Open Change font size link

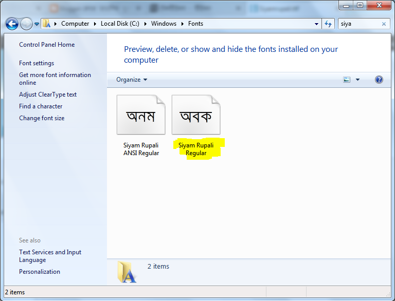click(x=42, y=118)
